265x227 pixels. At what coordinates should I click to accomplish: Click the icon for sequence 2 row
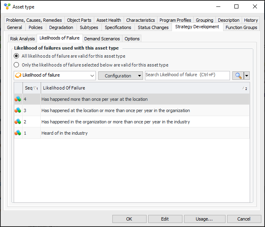(x=18, y=122)
